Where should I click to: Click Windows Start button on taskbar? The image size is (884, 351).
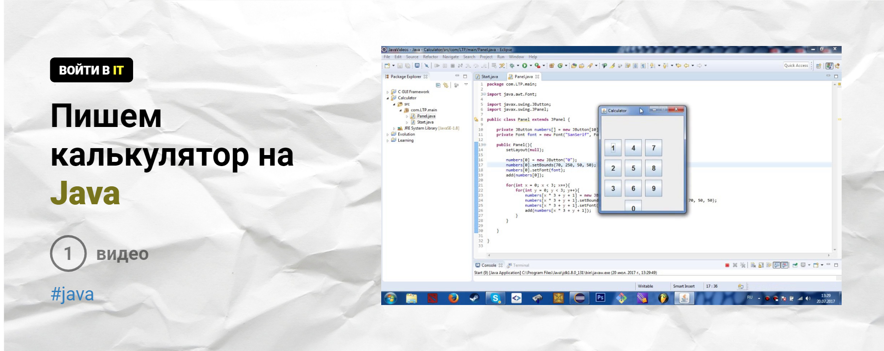coord(390,298)
